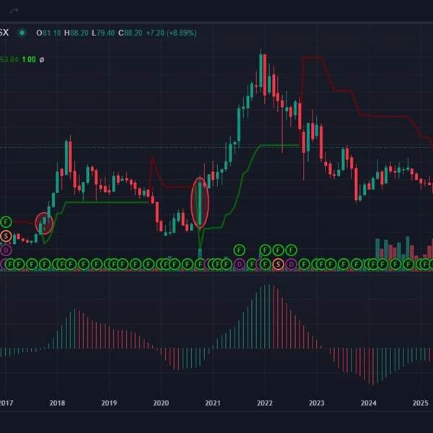Click the tallest candle at the late-2021 peak
This screenshot has height=433, width=433.
[x=261, y=71]
